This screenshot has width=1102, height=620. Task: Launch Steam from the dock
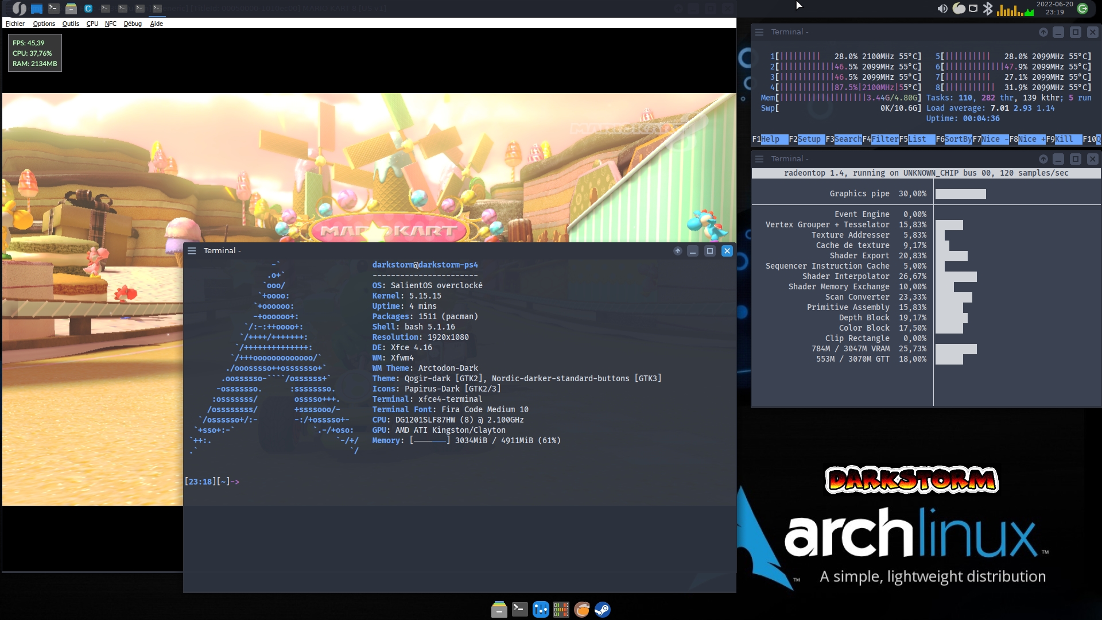point(602,610)
